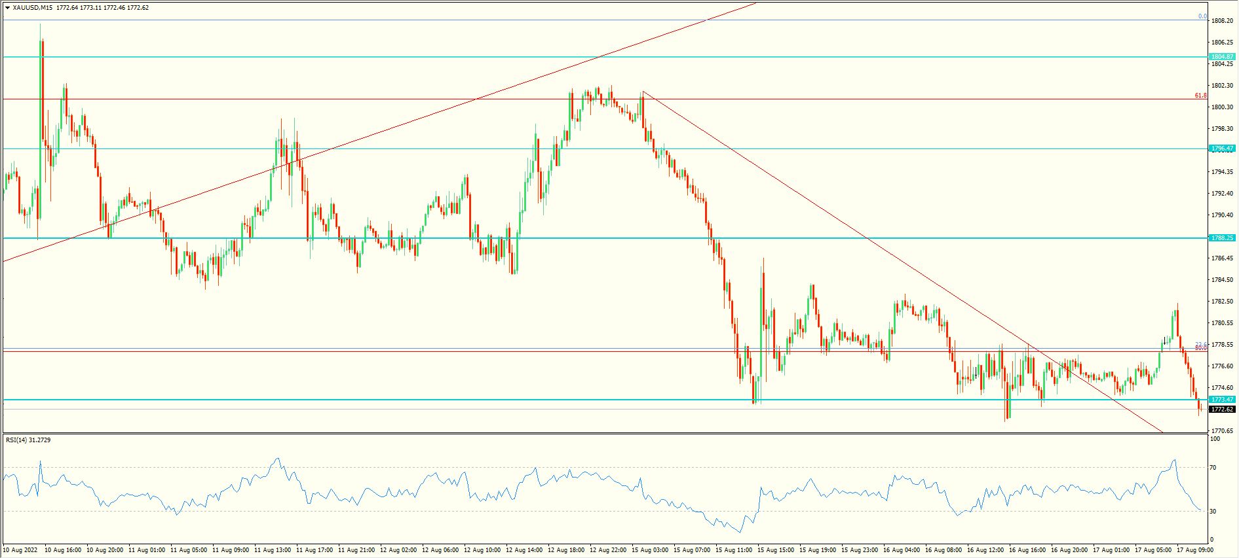
Task: Click the 1808.20 value on the price scale
Action: [1223, 21]
